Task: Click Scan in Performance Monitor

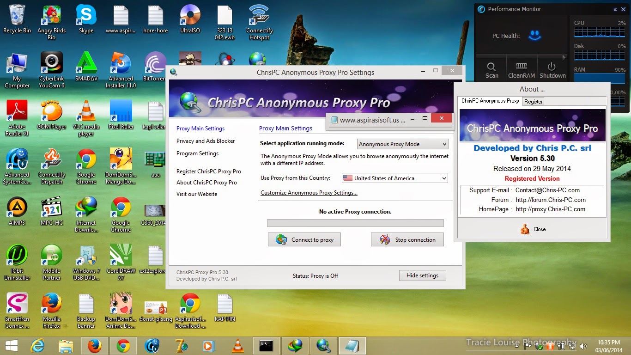Action: (x=491, y=70)
